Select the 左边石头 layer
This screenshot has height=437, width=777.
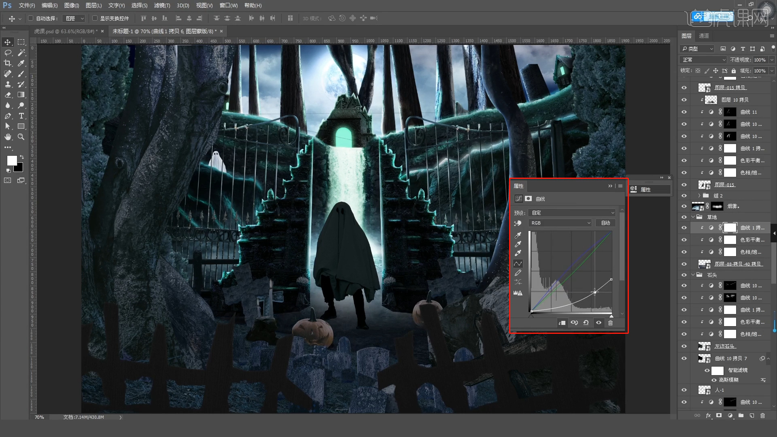[x=724, y=346]
